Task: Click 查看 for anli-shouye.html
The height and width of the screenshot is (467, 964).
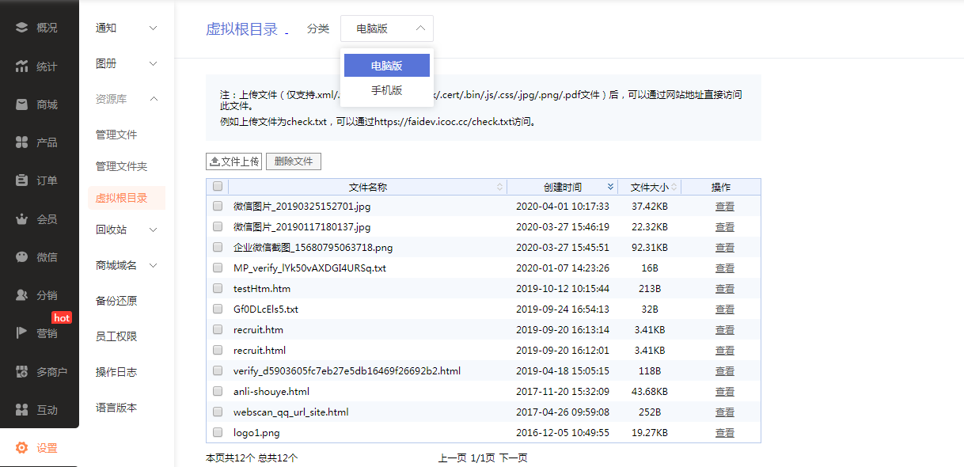Action: point(725,391)
